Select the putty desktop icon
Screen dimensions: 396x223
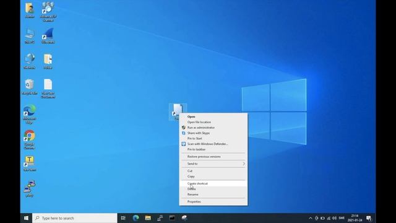pyautogui.click(x=30, y=189)
